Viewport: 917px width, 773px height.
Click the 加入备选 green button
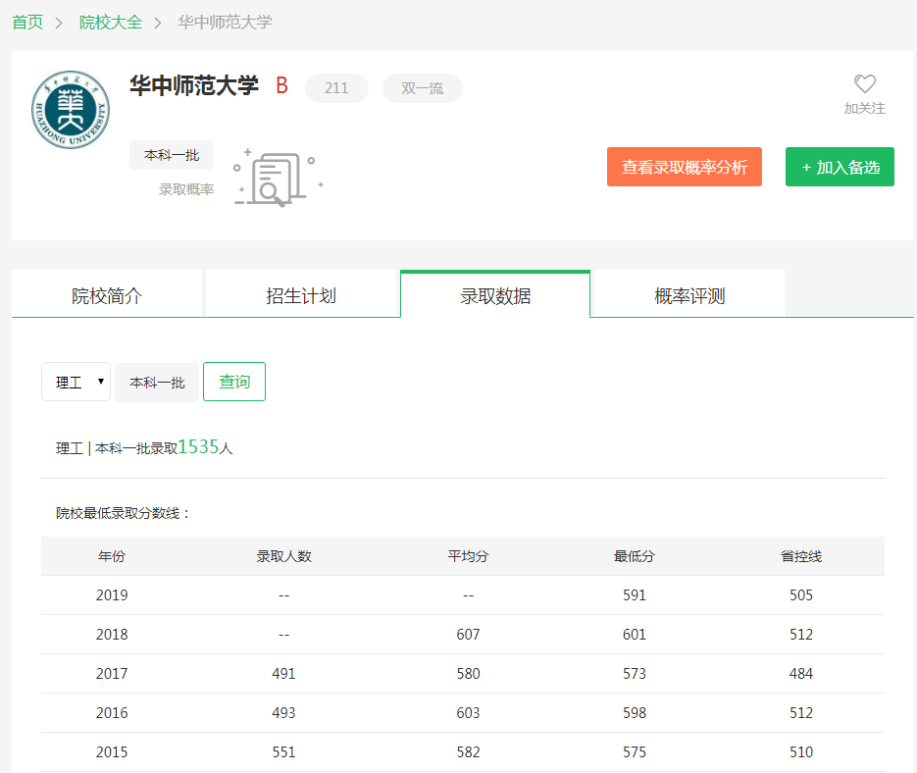(840, 167)
